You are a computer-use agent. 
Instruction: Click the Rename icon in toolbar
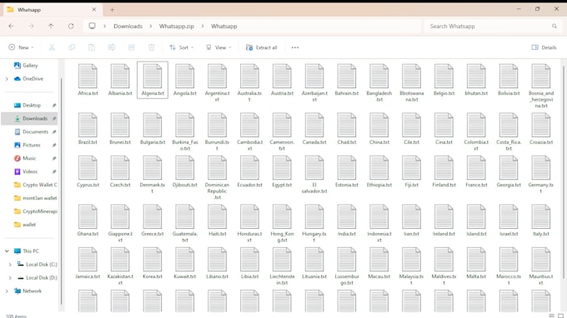[112, 47]
